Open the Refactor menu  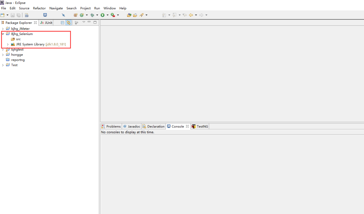point(39,8)
